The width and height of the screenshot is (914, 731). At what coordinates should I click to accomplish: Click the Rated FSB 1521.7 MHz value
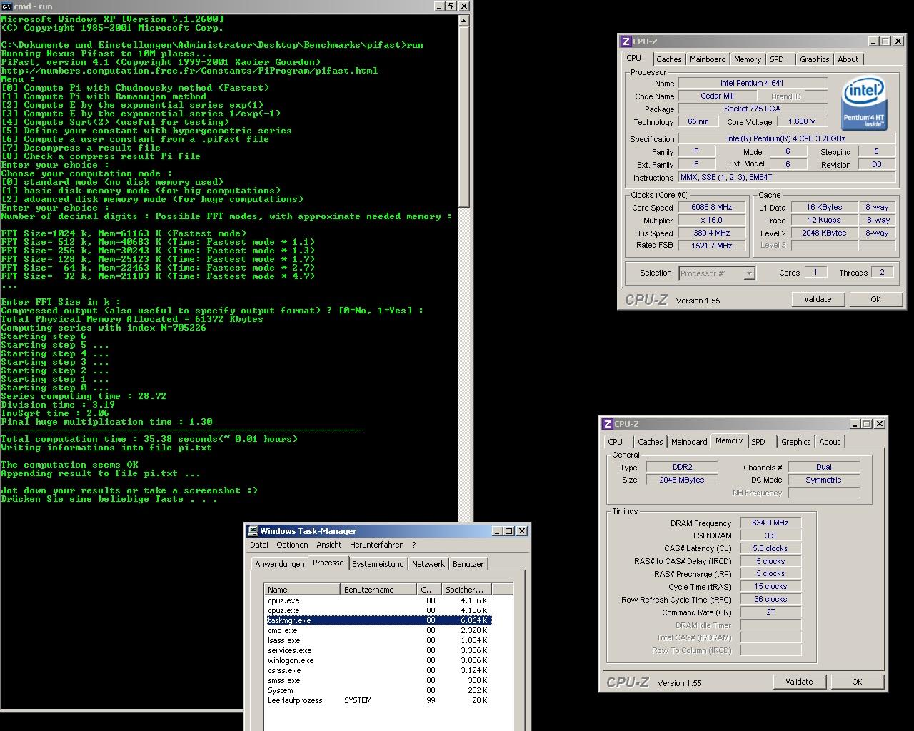(712, 246)
